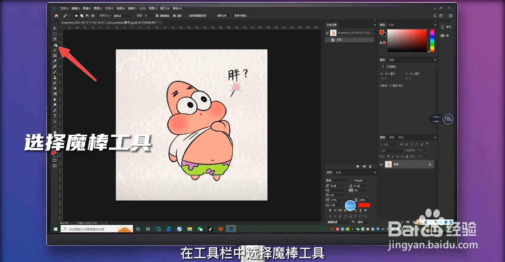This screenshot has width=505, height=262.
Task: Open the 滤镜(T) menu
Action: click(x=132, y=8)
